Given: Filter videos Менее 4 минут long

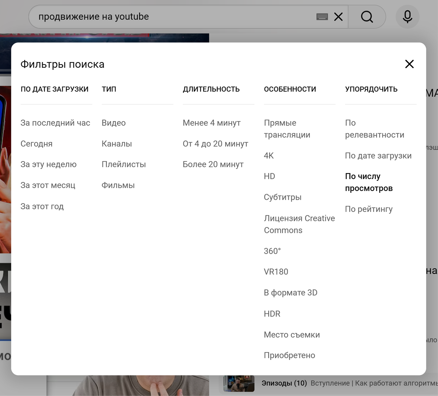Looking at the screenshot, I should (x=212, y=123).
